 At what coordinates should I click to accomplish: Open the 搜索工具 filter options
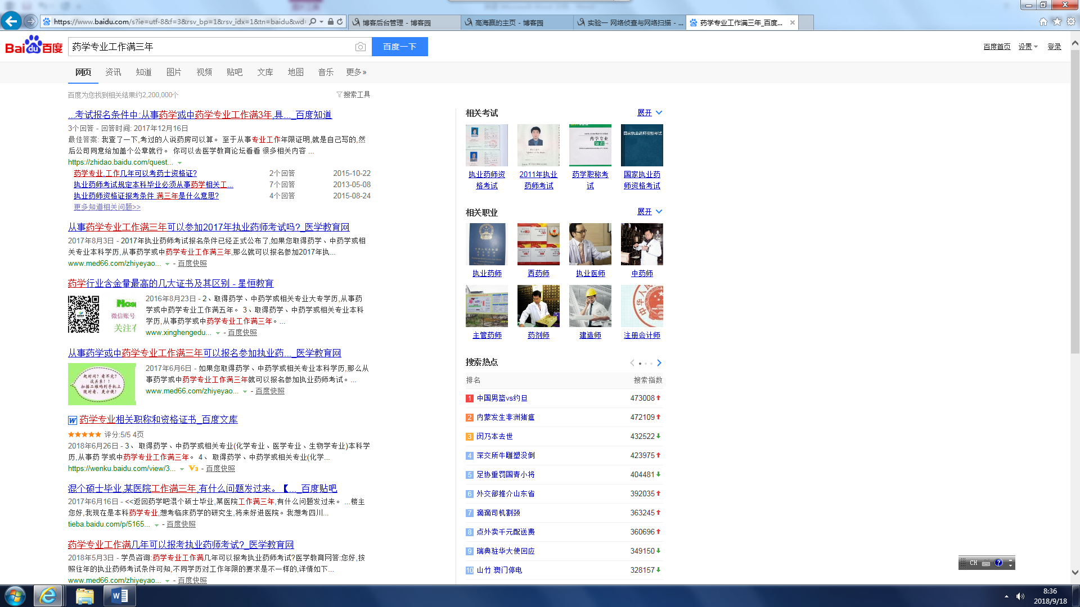point(353,94)
